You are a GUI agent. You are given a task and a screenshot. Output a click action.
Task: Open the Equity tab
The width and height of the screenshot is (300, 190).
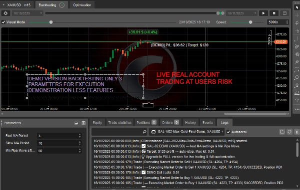pos(97,123)
